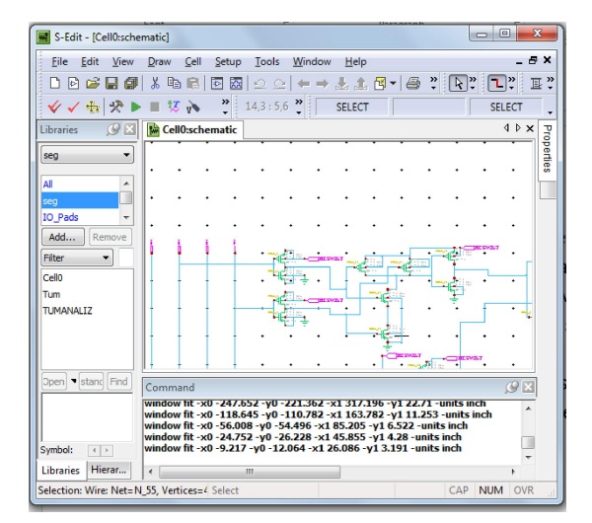Viewport: 592px width, 523px height.
Task: Click the filter text input field
Action: (126, 258)
